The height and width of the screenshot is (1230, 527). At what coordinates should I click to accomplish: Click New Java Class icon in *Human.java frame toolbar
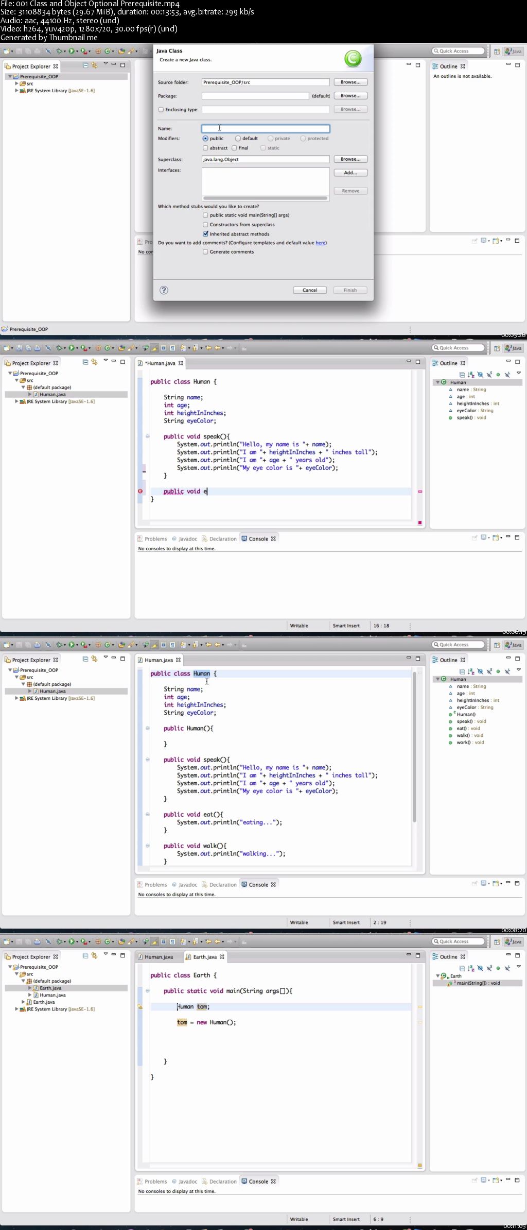pyautogui.click(x=108, y=348)
